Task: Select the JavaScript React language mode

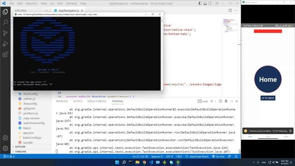Action: 197,156
